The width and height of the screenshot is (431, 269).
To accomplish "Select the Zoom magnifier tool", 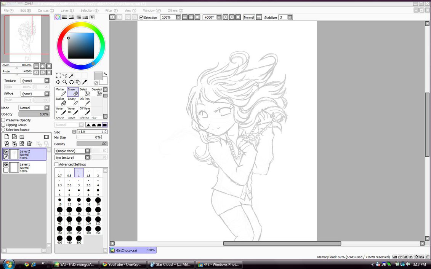I will tap(65, 82).
